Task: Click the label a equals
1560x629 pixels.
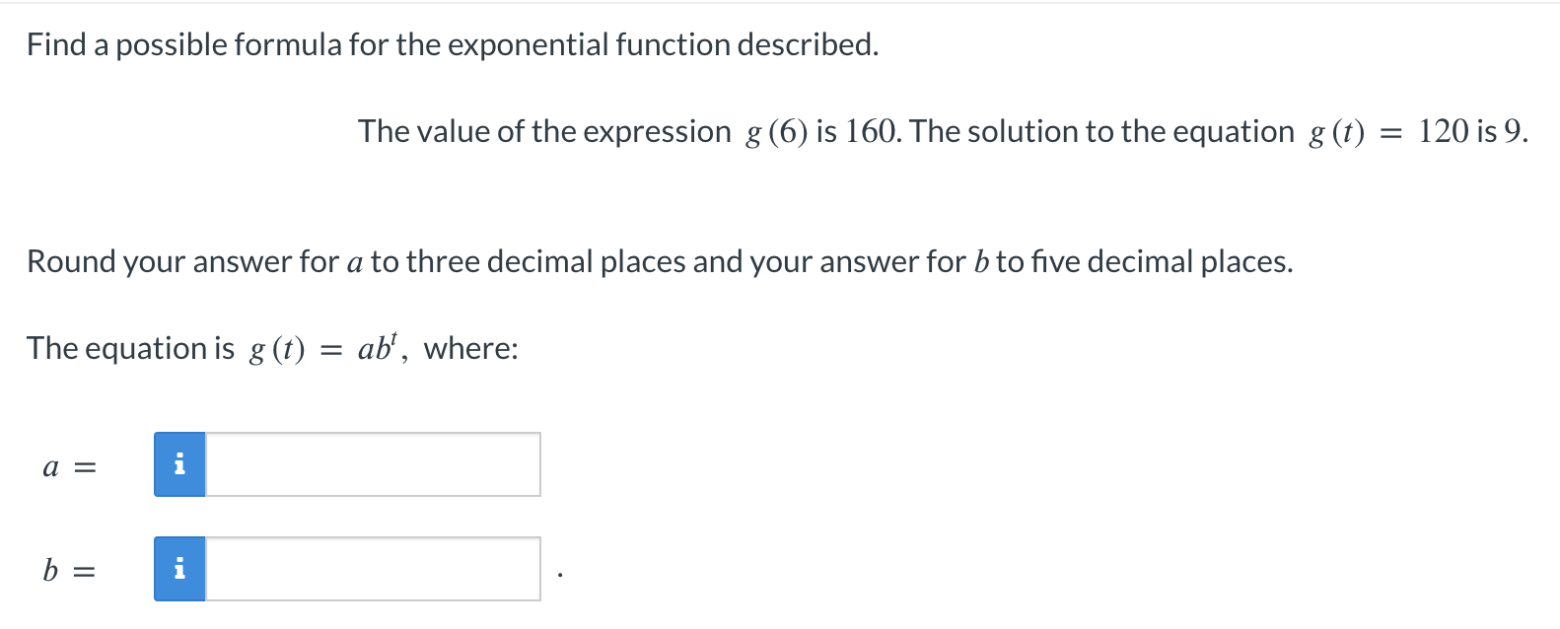Action: pyautogui.click(x=69, y=464)
